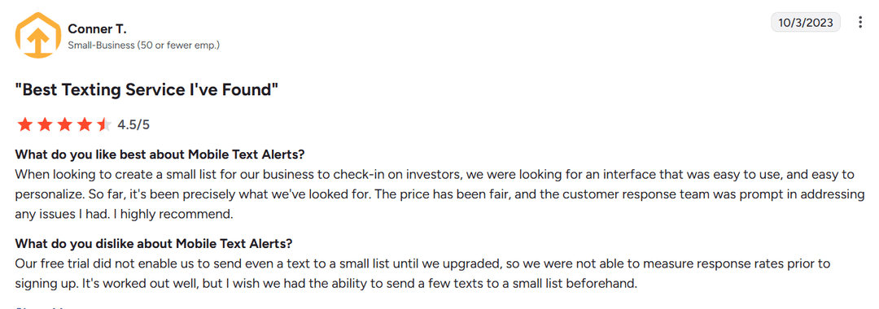Open reviewer name Conner T.
The image size is (879, 309).
pos(97,28)
